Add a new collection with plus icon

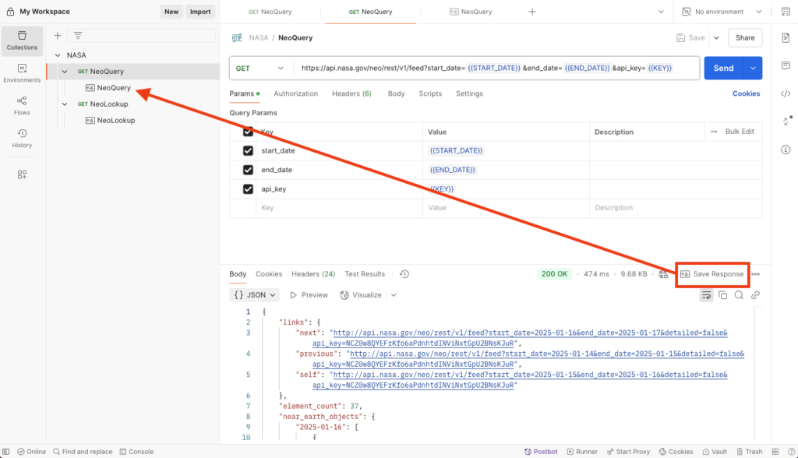57,35
